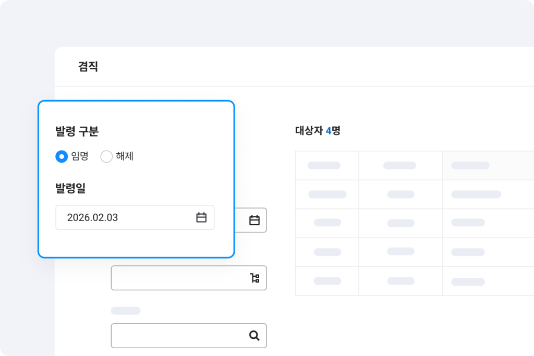This screenshot has height=356, width=534.
Task: Click the placeholder label above the search field
Action: tap(126, 311)
